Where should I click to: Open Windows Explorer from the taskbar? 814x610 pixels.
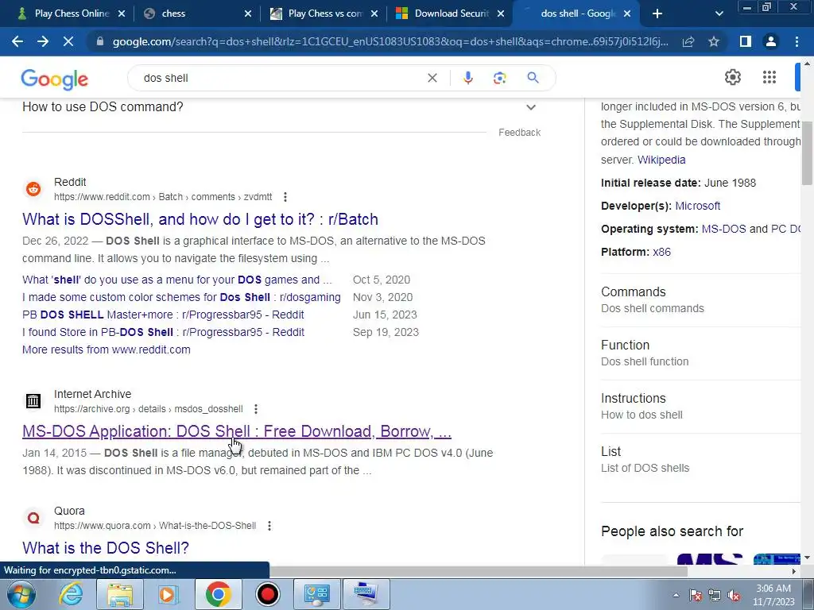click(x=120, y=594)
